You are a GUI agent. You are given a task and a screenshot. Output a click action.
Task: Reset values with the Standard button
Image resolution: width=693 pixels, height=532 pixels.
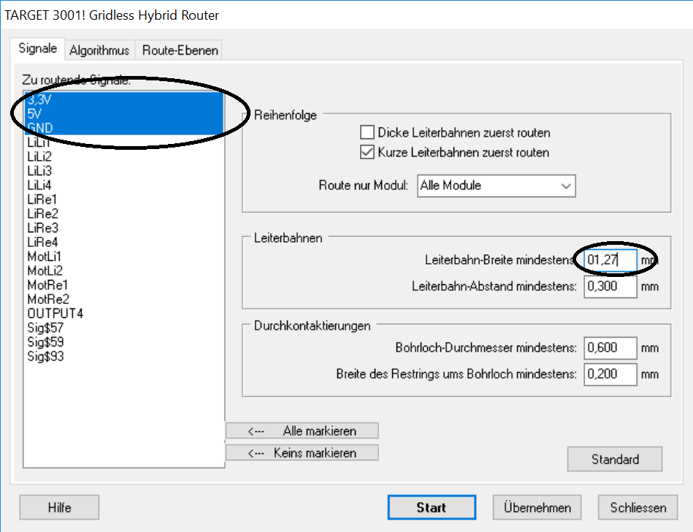click(x=615, y=460)
